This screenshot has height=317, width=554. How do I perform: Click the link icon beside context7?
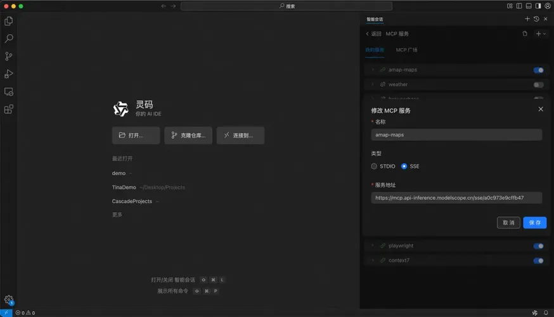click(x=383, y=261)
